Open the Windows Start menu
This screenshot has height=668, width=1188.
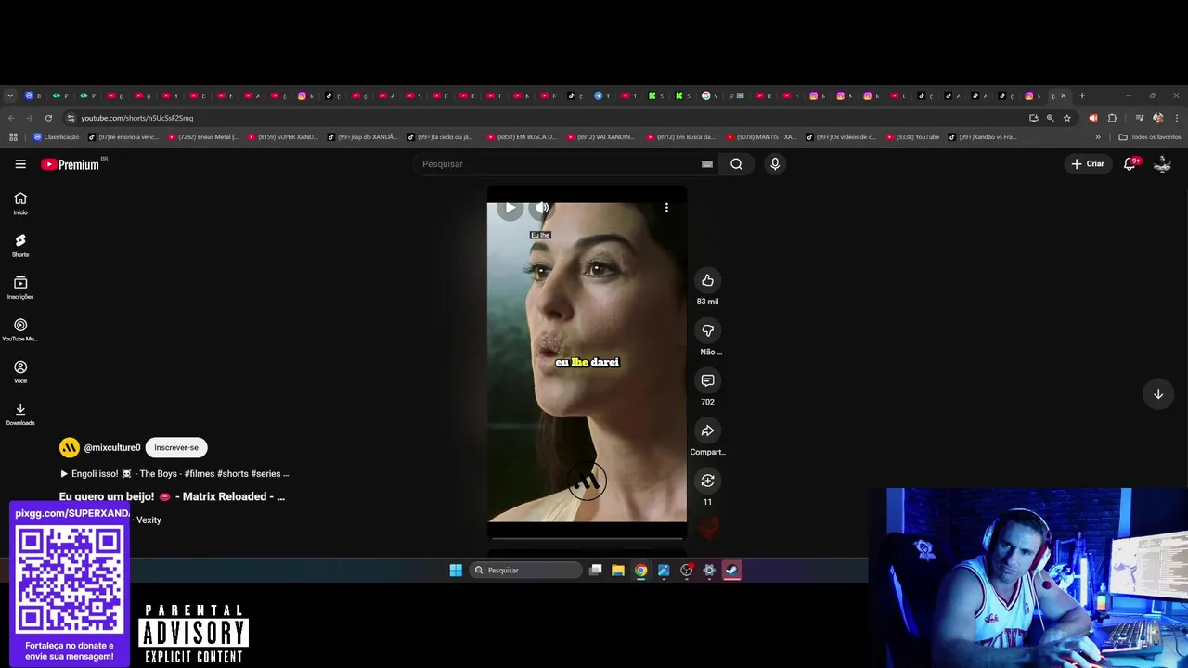pyautogui.click(x=456, y=571)
